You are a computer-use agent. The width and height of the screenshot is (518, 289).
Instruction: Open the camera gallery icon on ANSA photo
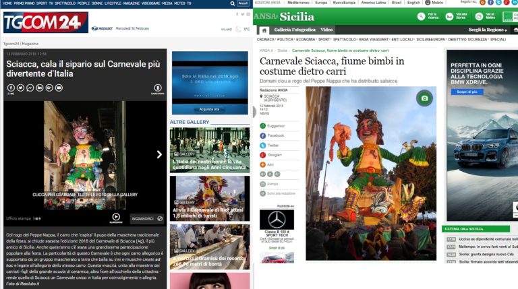coord(424,98)
